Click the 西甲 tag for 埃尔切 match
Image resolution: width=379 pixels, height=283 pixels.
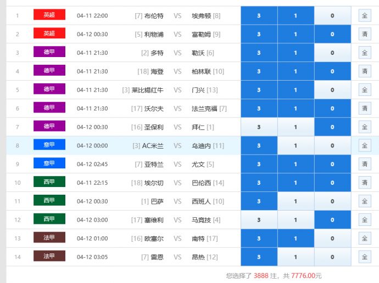click(49, 182)
